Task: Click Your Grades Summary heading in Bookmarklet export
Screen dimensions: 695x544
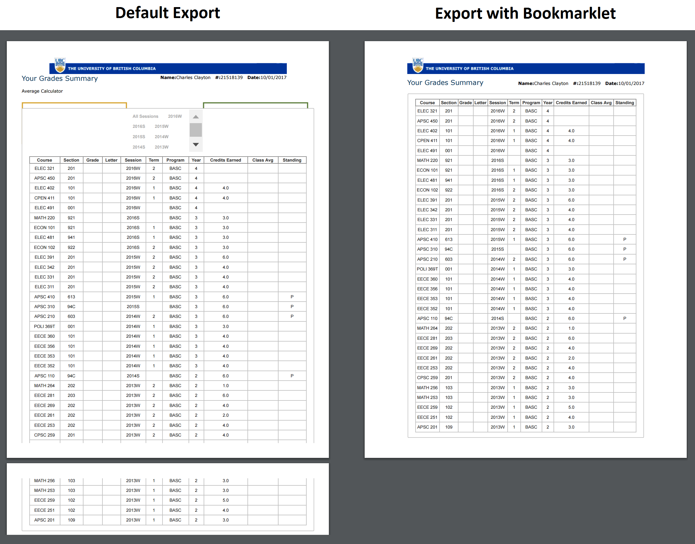Action: tap(445, 83)
